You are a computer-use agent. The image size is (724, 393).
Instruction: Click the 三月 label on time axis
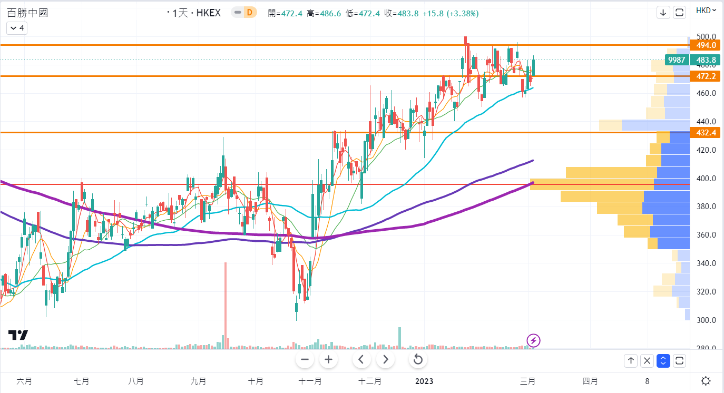[528, 381]
